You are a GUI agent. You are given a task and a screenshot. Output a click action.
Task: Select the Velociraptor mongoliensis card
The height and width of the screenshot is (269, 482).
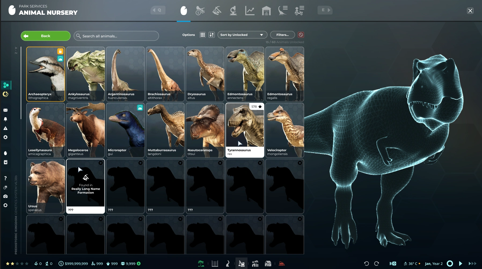tap(285, 130)
